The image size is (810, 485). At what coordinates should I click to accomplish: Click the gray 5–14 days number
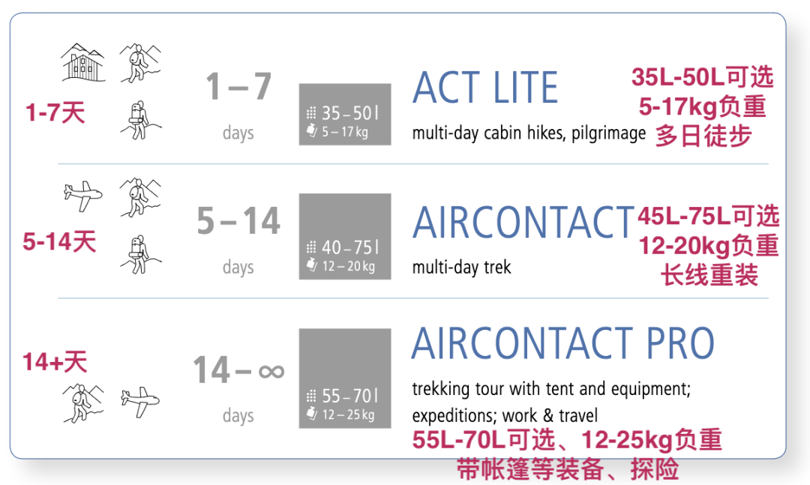click(238, 221)
